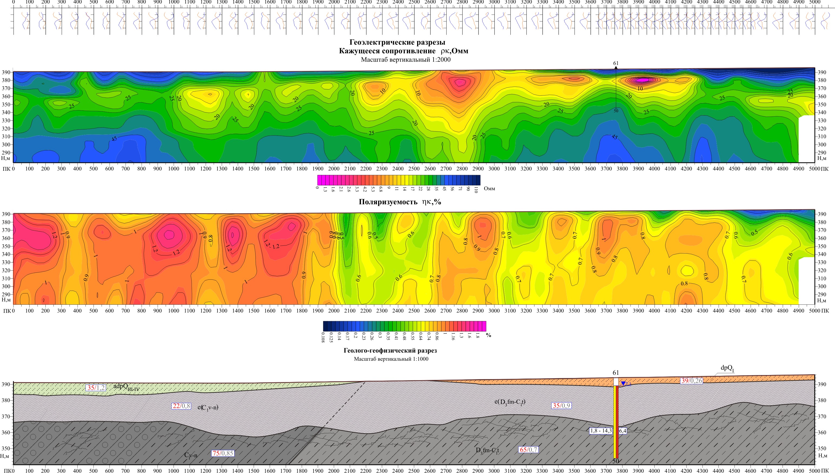Click the 'Поляризуемость ηк,%' heading
This screenshot has height=473, width=835.
400,202
